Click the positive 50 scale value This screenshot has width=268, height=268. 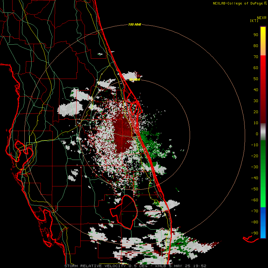click(256, 79)
